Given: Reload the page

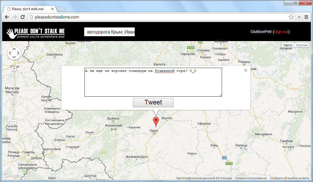Looking at the screenshot, I should pyautogui.click(x=23, y=17).
